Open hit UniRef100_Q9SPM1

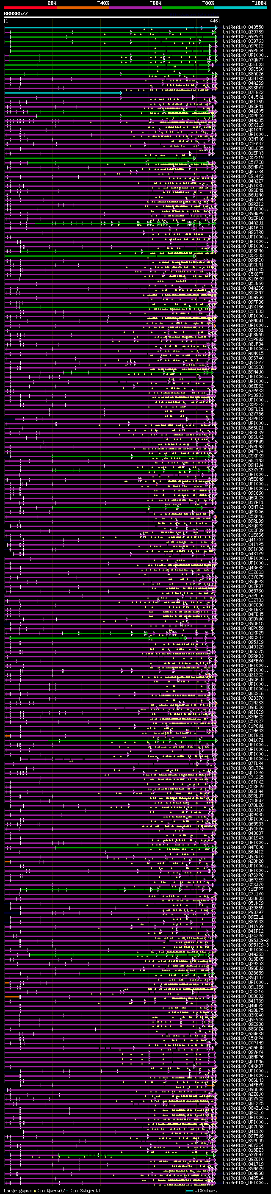243,106
